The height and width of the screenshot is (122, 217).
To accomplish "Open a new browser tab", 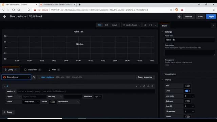I will point(79,4).
